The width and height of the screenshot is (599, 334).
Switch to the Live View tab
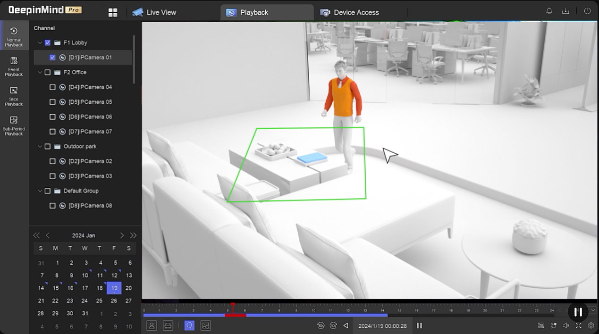(x=154, y=12)
